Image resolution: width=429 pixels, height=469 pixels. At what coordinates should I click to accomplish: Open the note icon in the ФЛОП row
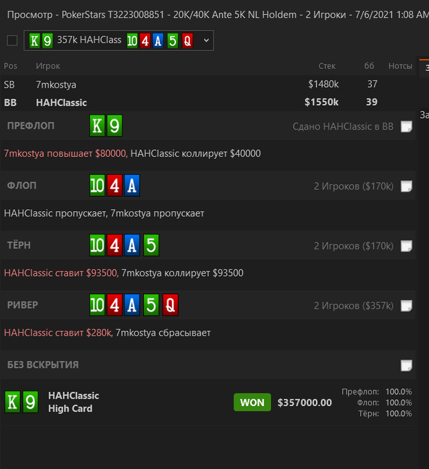406,186
